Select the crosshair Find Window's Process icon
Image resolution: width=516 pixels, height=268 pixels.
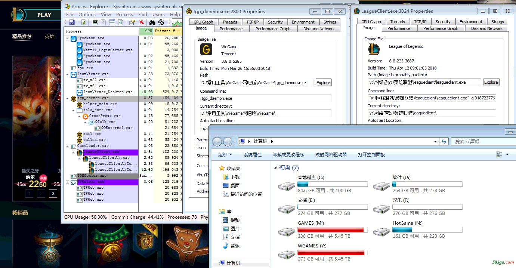[x=161, y=22]
